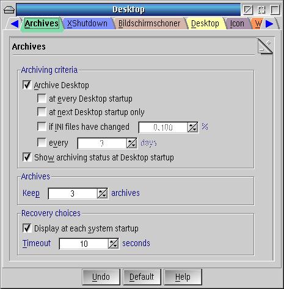Screen dimensions: 284x289
Task: Click the page corner turn icon
Action: pyautogui.click(x=265, y=47)
